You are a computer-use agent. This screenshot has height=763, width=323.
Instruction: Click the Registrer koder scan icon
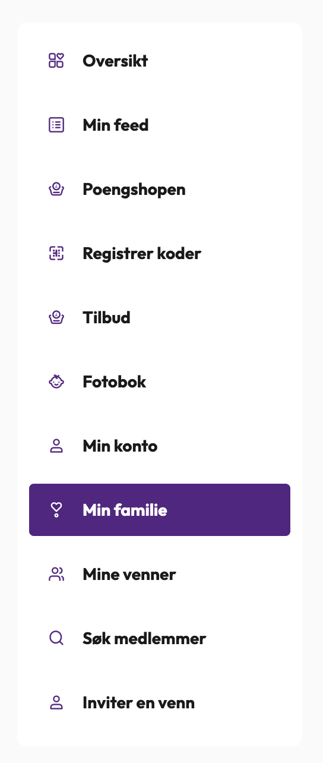(56, 253)
